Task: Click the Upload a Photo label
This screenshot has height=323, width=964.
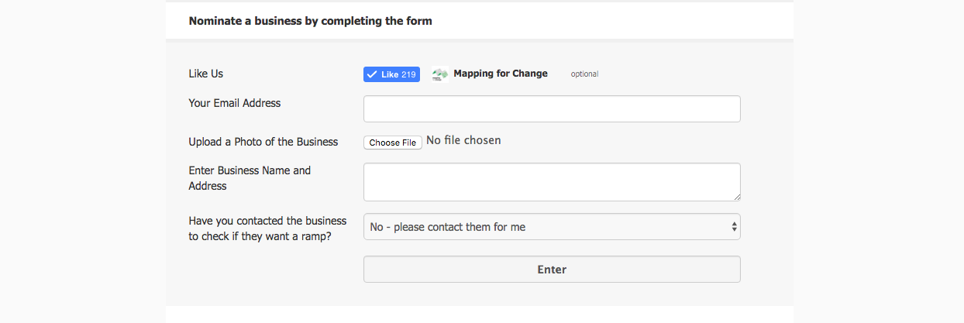Action: coord(263,142)
